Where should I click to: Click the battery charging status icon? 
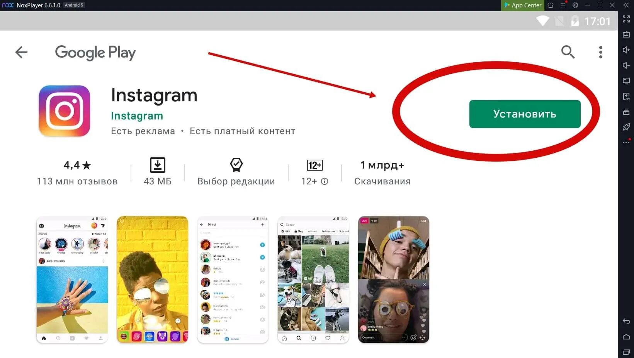(575, 21)
